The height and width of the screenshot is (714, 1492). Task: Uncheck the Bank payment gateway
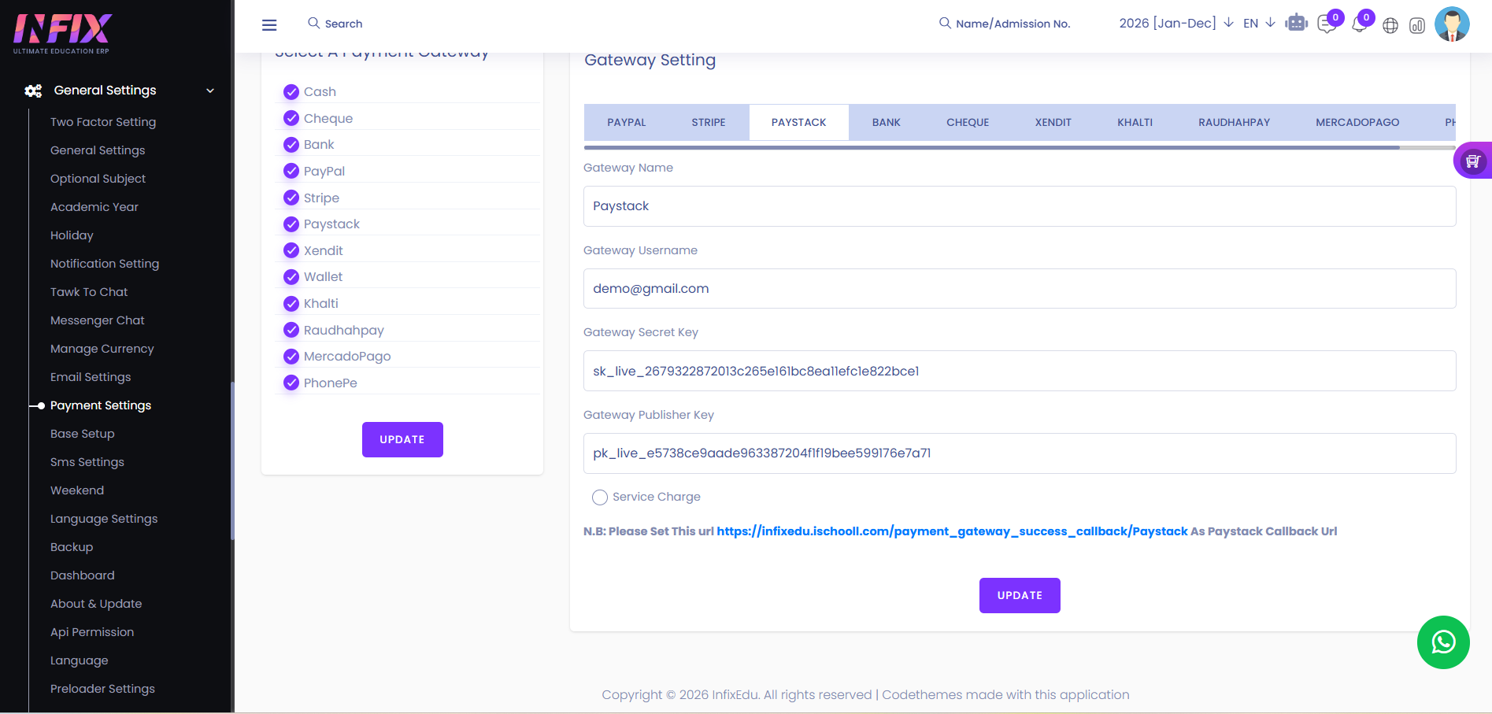click(291, 144)
